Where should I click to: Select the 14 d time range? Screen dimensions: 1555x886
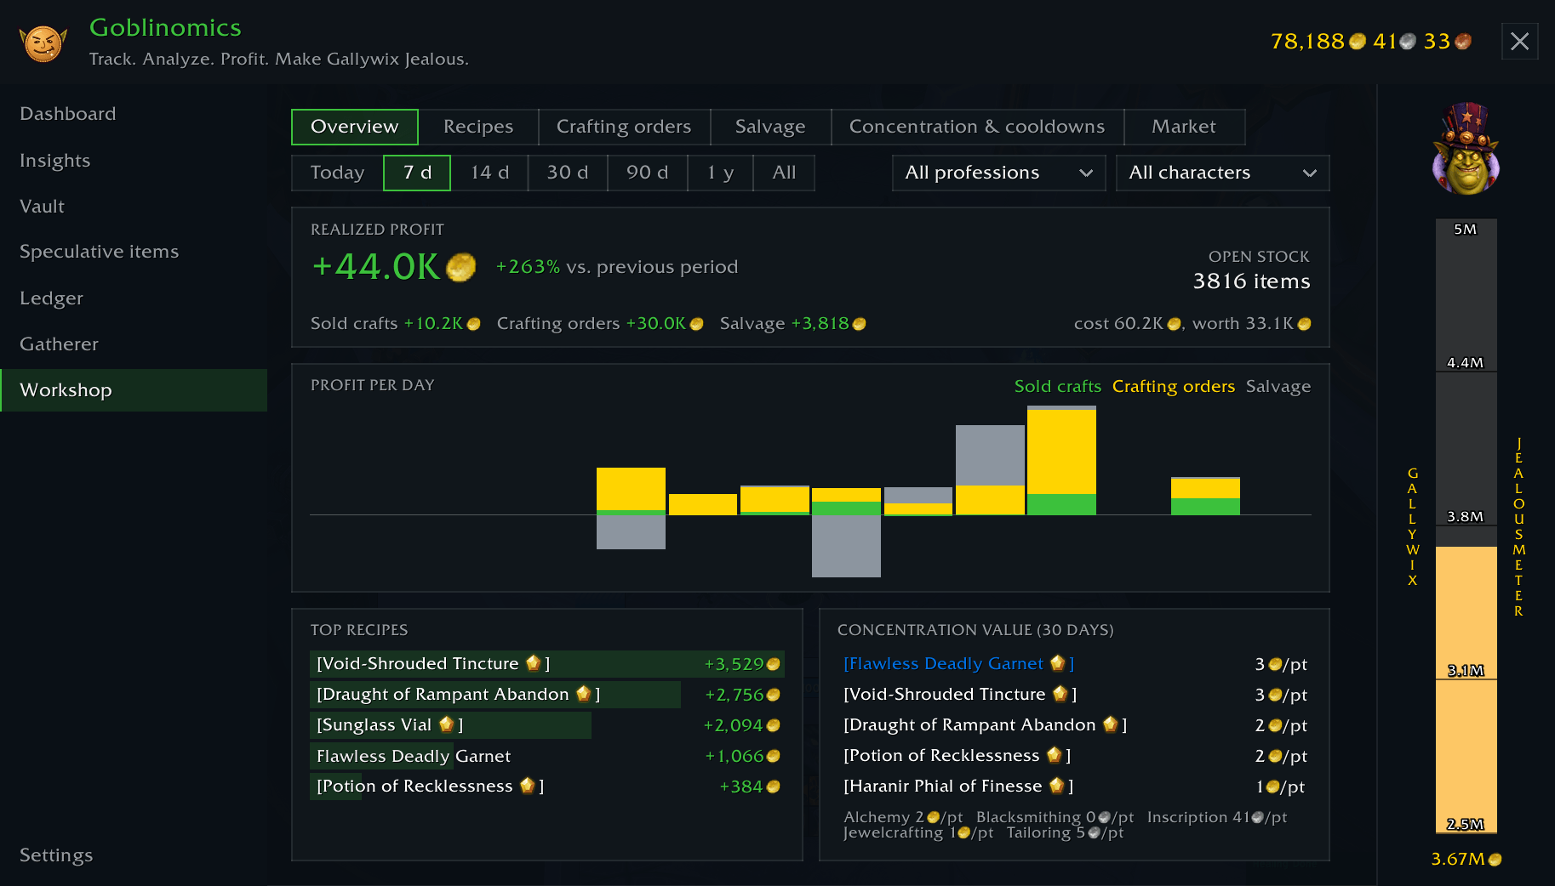pyautogui.click(x=489, y=173)
